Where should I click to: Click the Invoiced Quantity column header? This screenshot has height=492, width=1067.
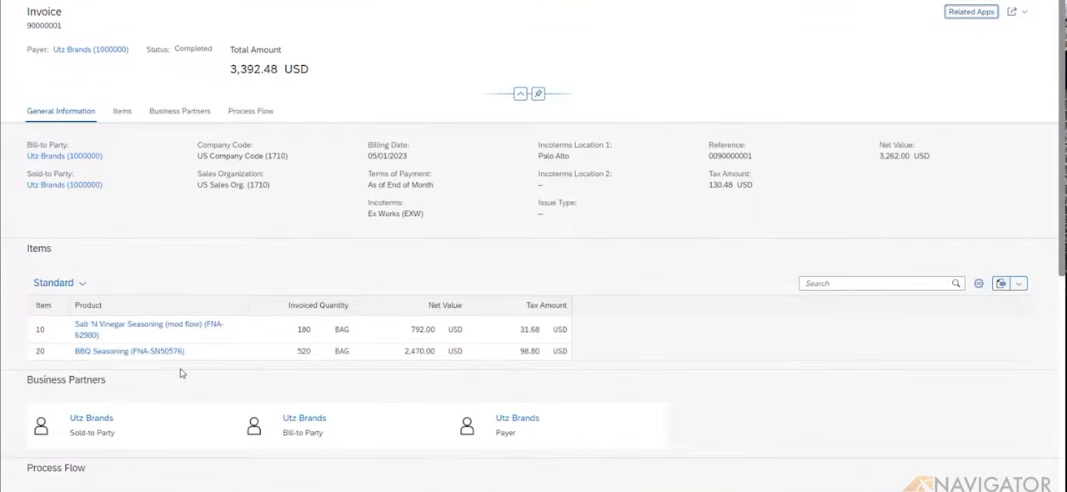[318, 305]
